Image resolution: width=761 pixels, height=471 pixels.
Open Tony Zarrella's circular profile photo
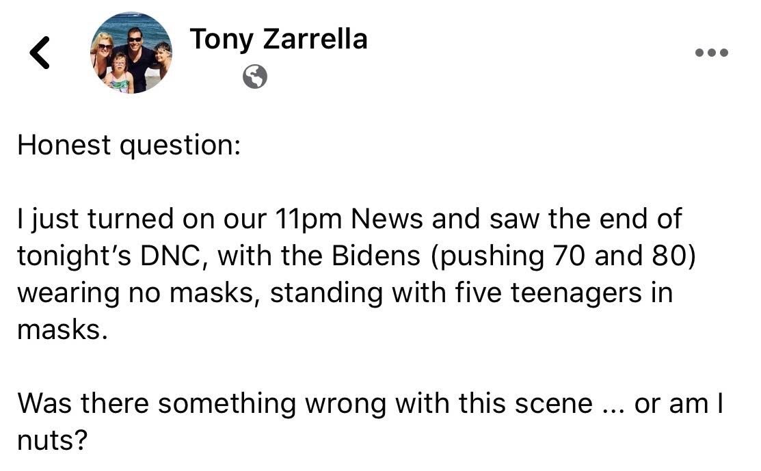click(x=131, y=53)
